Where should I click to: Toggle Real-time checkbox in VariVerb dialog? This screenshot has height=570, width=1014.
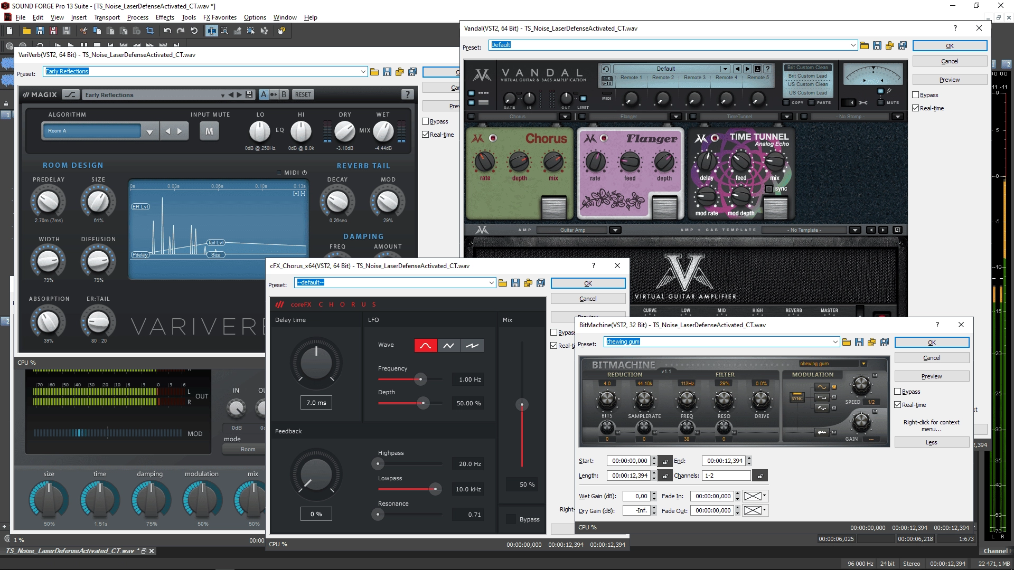pos(426,135)
